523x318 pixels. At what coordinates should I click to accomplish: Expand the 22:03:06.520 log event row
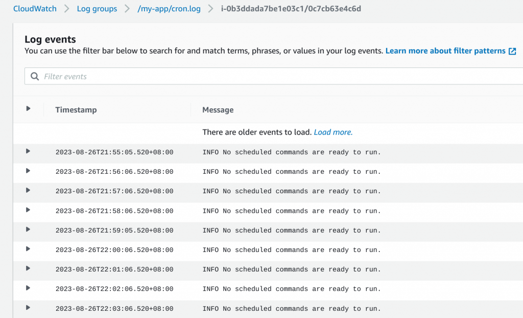(x=28, y=308)
